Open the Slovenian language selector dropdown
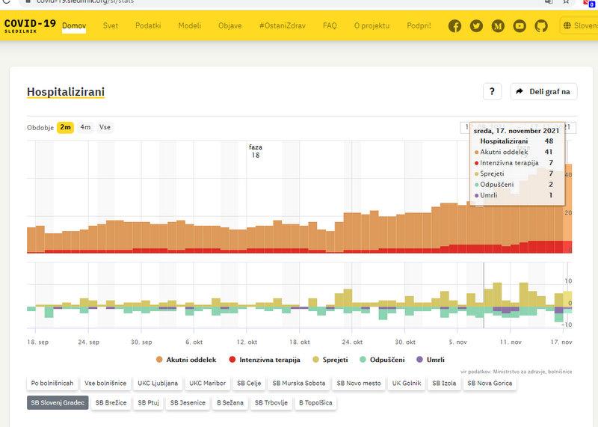Viewport: 598px width, 427px height. pyautogui.click(x=581, y=26)
